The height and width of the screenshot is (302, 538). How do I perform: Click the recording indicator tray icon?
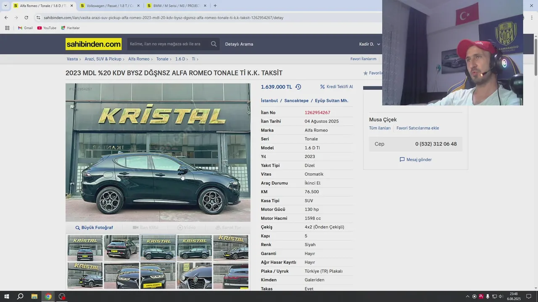coord(475,297)
